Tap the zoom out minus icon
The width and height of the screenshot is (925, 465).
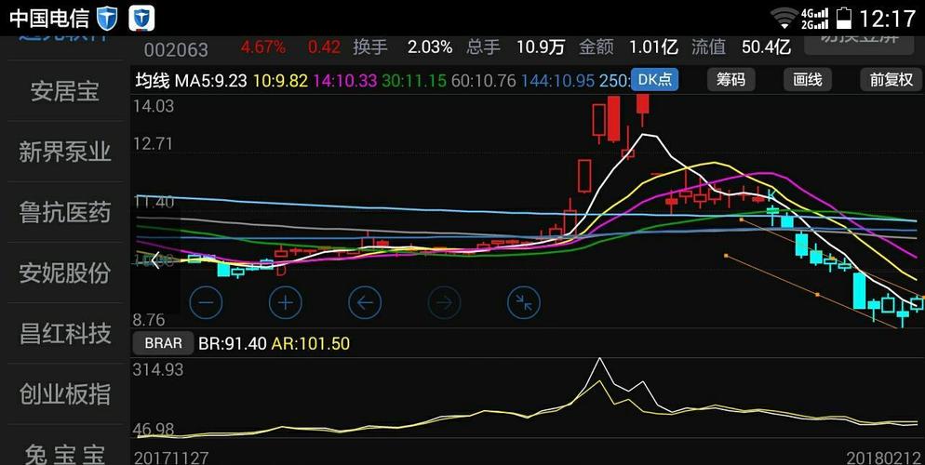[x=206, y=303]
